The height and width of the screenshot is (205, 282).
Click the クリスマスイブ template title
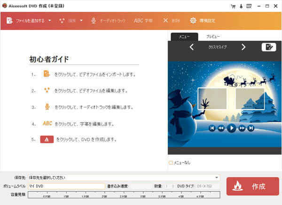[x=218, y=47]
